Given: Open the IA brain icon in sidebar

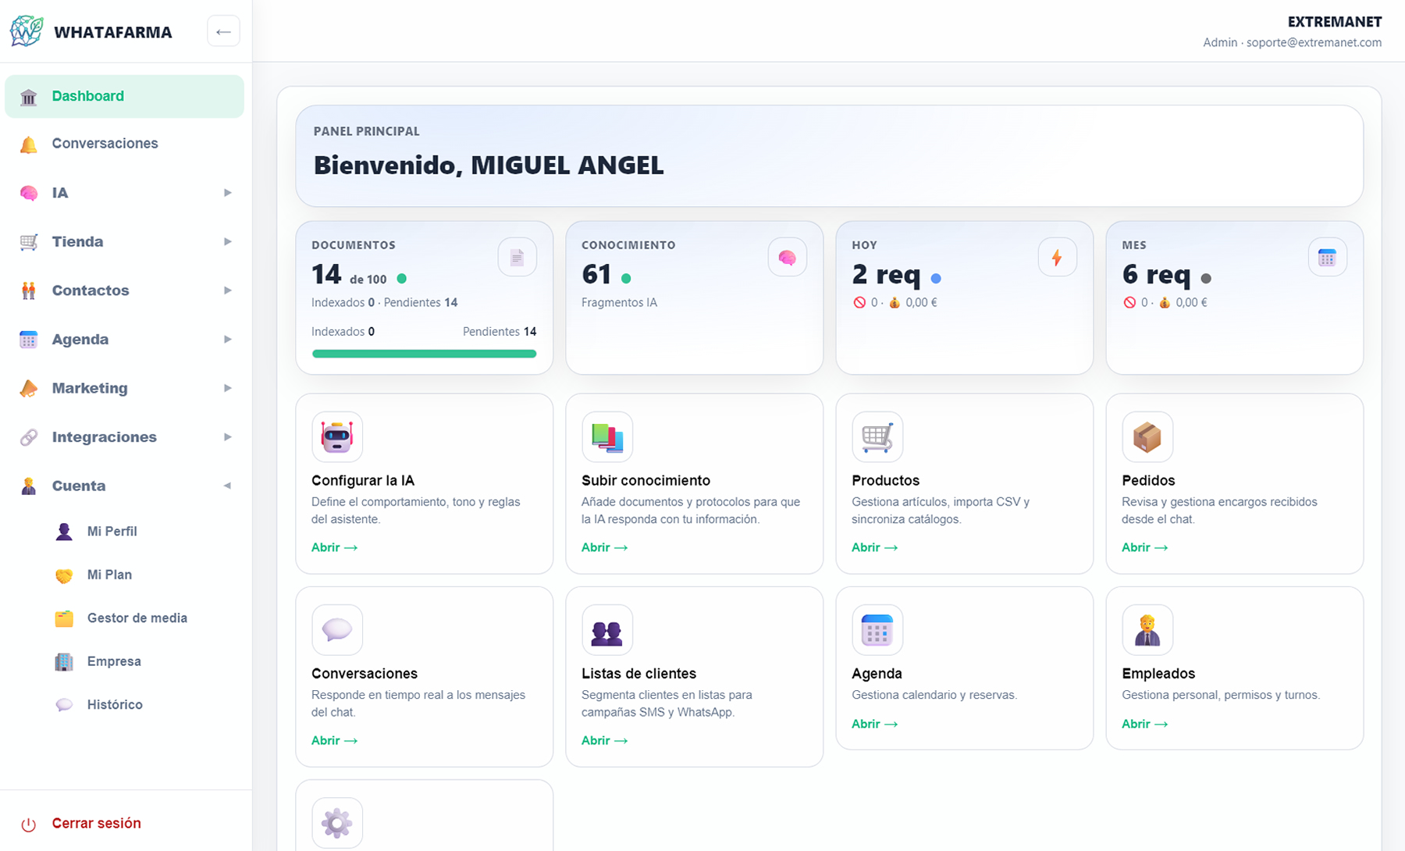Looking at the screenshot, I should 29,193.
